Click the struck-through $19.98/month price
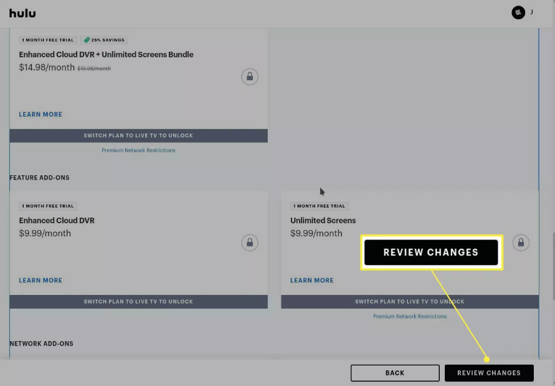The height and width of the screenshot is (386, 555). (94, 69)
